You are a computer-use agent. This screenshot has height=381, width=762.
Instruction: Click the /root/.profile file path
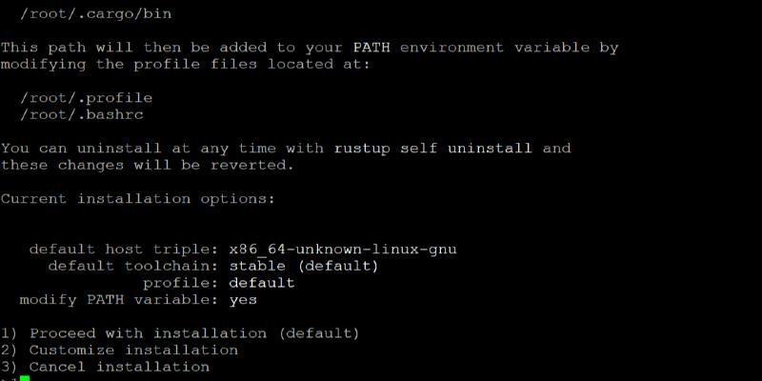coord(86,97)
